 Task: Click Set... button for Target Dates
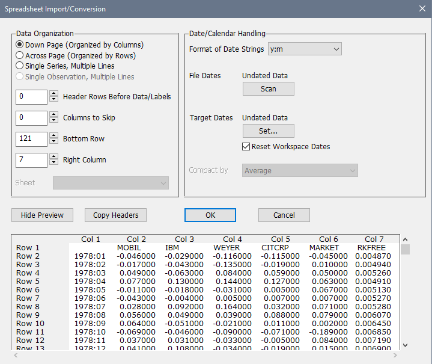click(269, 131)
